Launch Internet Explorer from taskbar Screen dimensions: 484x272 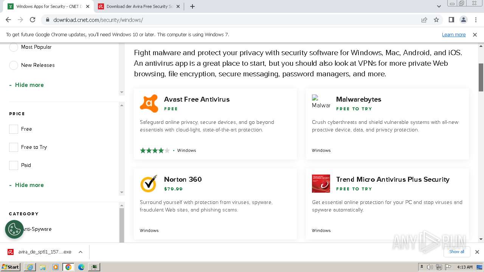click(30, 267)
